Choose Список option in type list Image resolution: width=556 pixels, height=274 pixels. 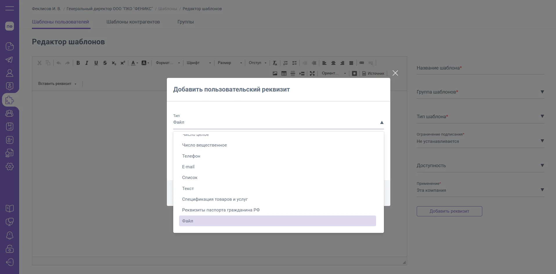pos(189,178)
